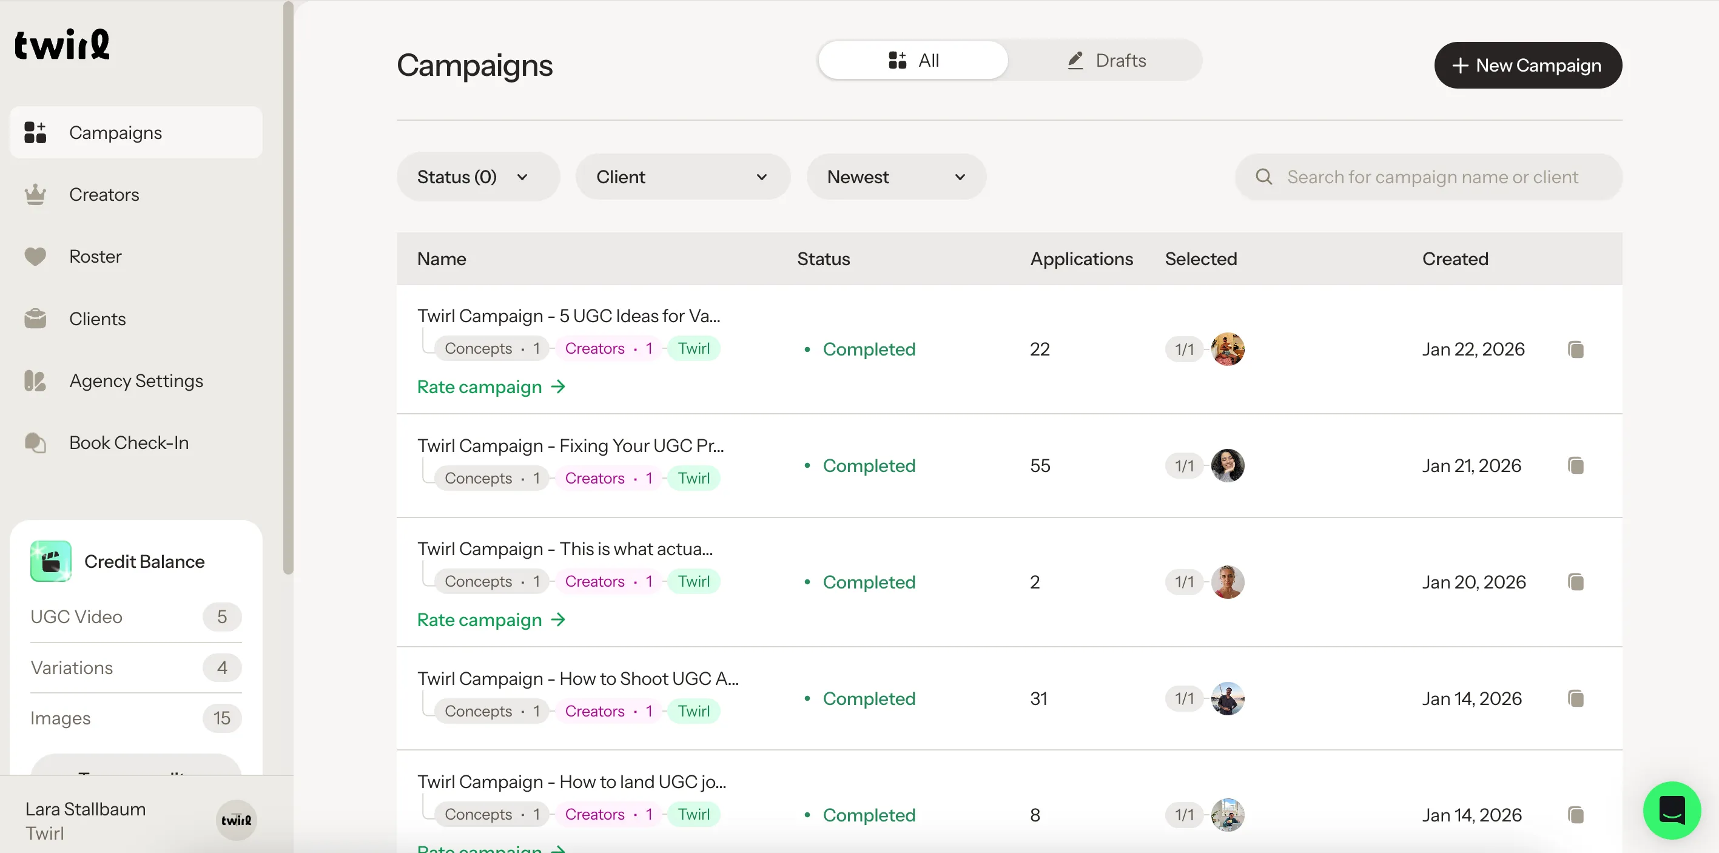Click the twirl account avatar at bottom

point(236,820)
